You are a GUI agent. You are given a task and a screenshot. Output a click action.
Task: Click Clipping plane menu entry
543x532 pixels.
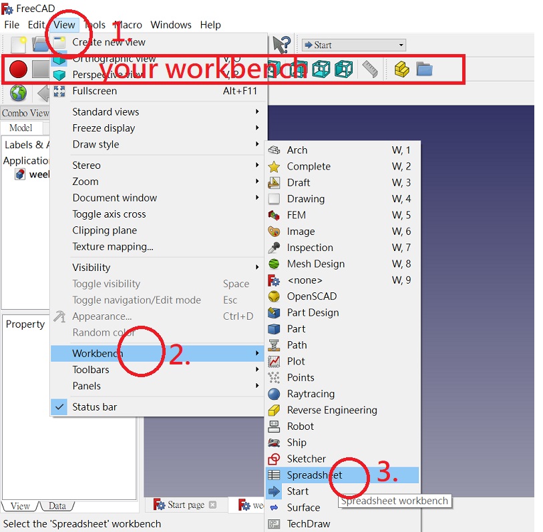click(x=158, y=230)
